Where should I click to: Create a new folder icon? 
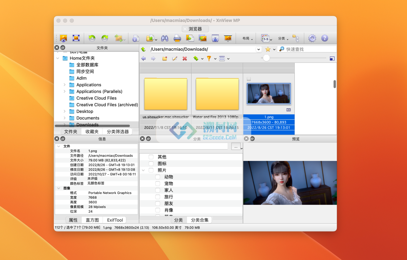(164, 58)
